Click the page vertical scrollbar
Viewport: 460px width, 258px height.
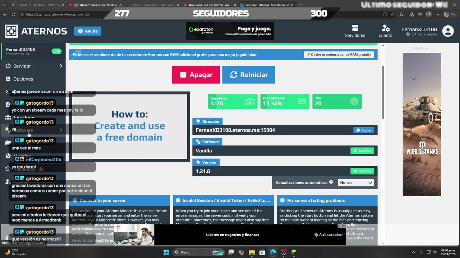pyautogui.click(x=383, y=92)
